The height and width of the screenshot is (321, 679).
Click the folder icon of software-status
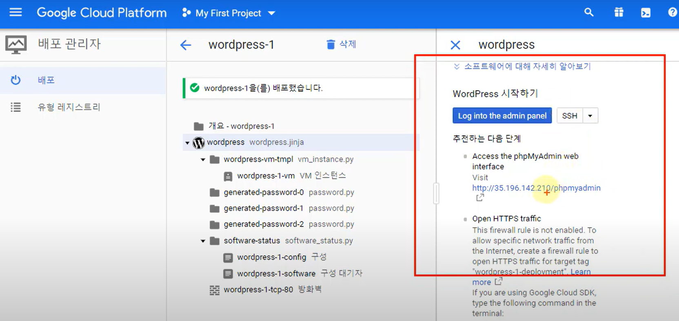215,241
